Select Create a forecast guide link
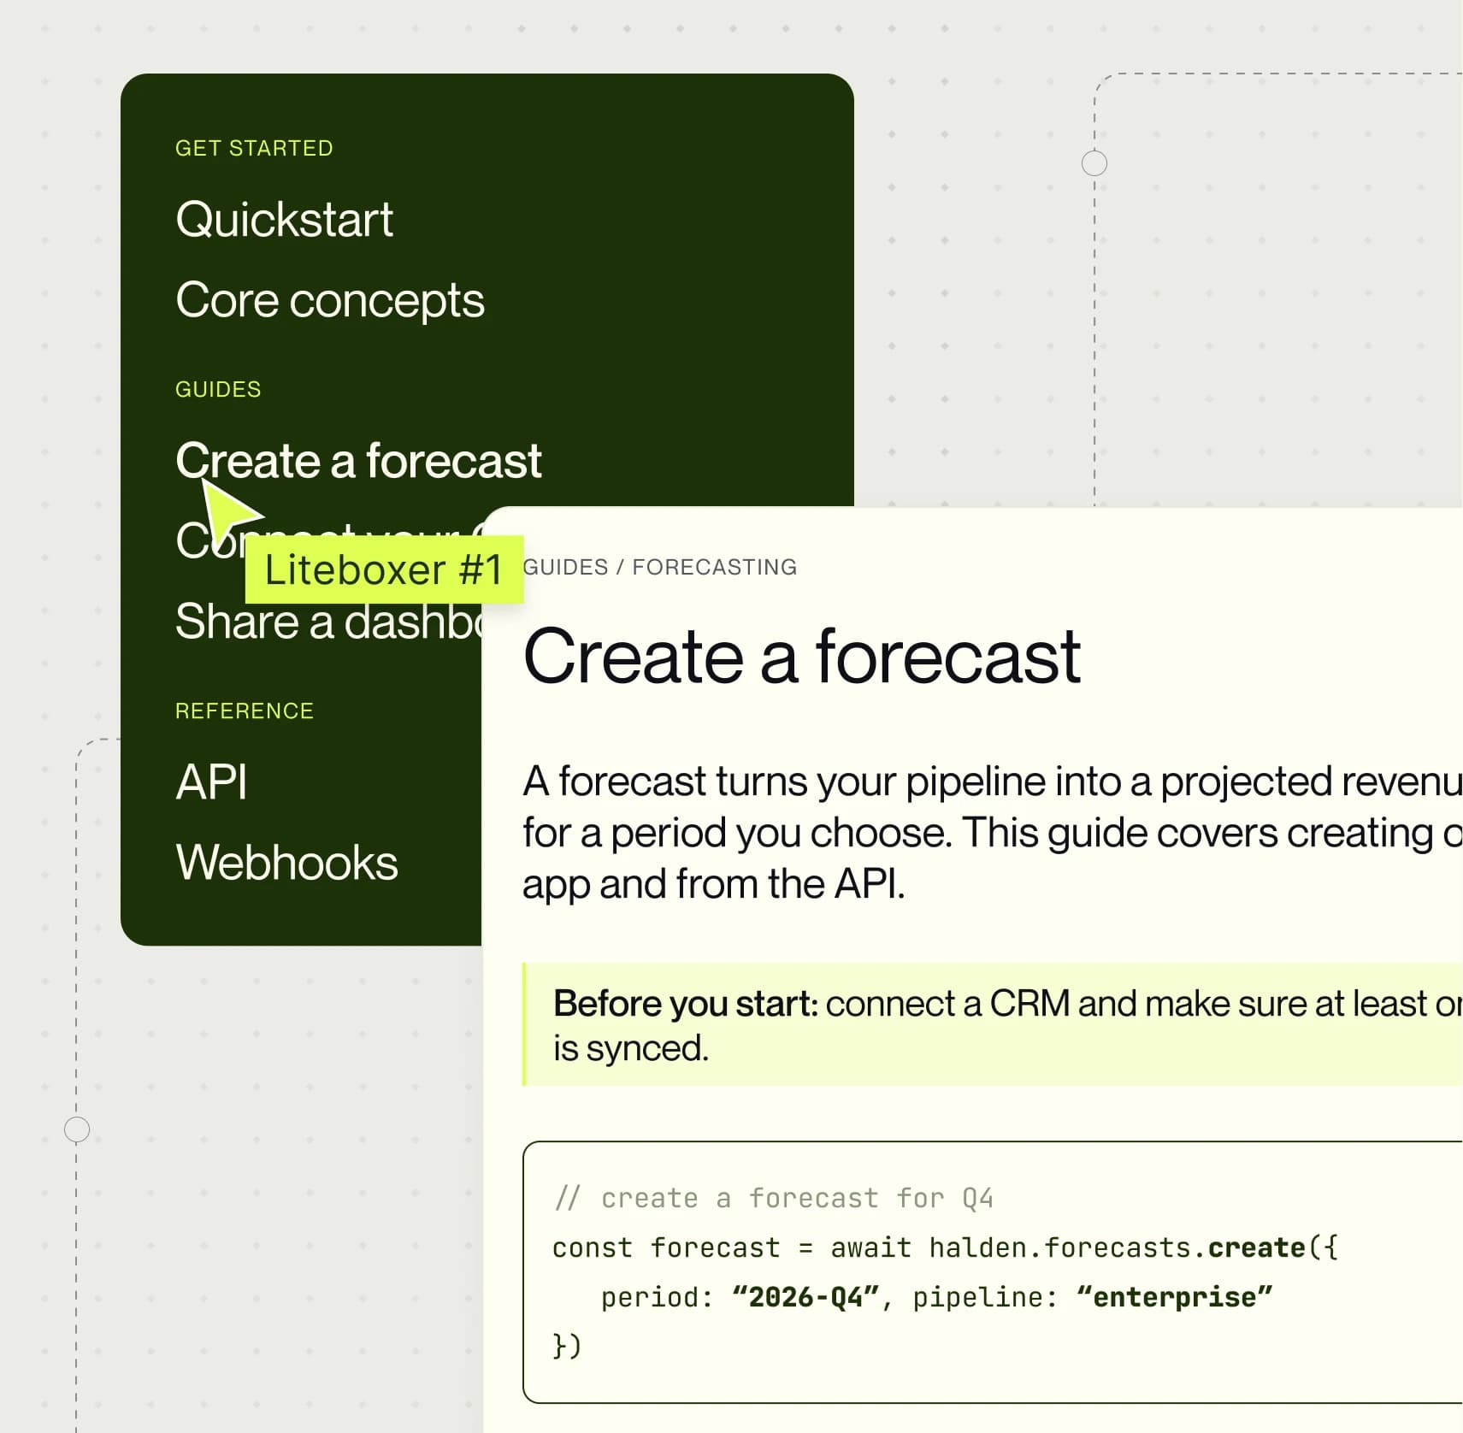This screenshot has height=1433, width=1463. pyautogui.click(x=358, y=461)
